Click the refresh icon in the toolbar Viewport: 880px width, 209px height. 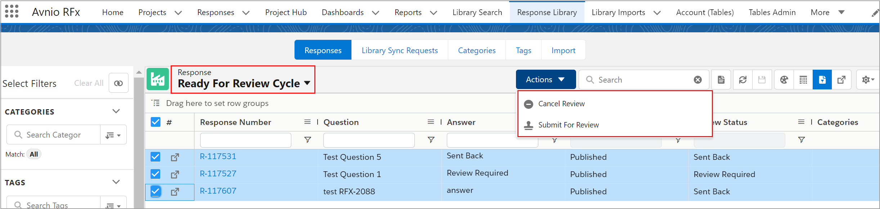(742, 80)
